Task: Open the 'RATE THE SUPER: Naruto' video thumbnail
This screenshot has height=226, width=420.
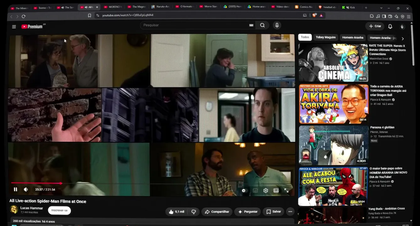Action: pyautogui.click(x=333, y=63)
